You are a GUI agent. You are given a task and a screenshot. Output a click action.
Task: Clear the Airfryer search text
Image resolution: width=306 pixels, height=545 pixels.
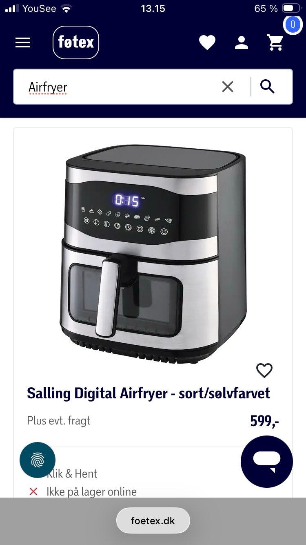coord(228,87)
